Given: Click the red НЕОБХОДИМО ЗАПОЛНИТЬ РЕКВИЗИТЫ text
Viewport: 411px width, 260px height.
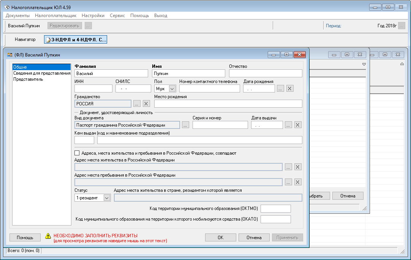Looking at the screenshot, I should (95, 236).
